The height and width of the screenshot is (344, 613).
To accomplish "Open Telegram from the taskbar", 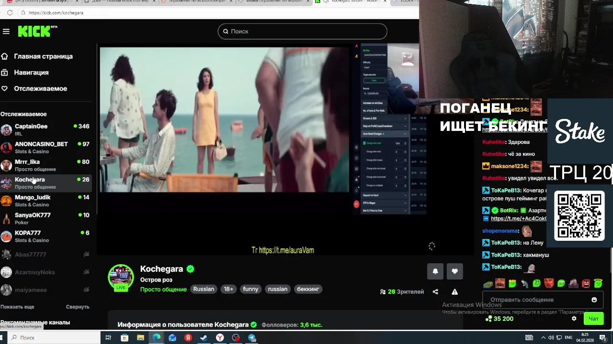I will tap(252, 338).
